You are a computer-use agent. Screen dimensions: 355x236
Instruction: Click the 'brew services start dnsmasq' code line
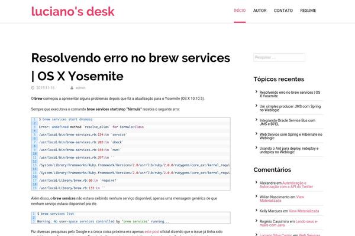coord(66,119)
